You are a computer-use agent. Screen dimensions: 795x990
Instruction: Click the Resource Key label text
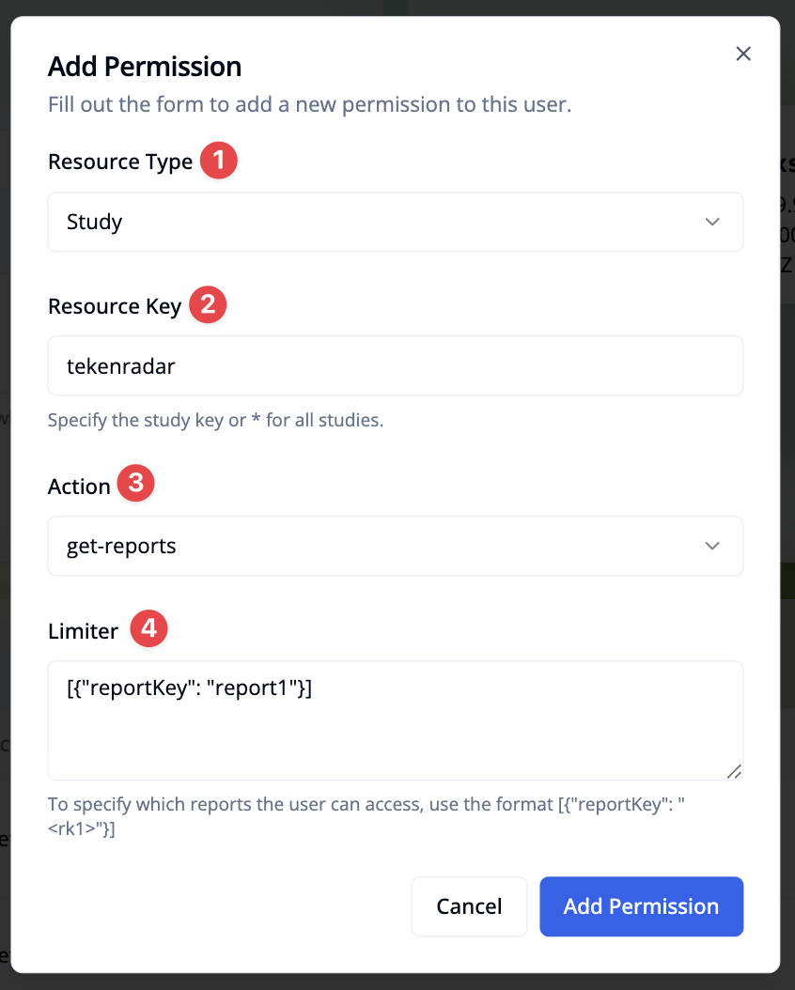tap(115, 305)
